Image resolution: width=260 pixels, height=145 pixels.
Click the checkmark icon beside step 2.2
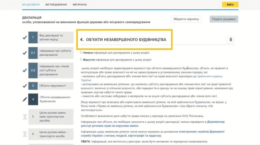(25, 70)
